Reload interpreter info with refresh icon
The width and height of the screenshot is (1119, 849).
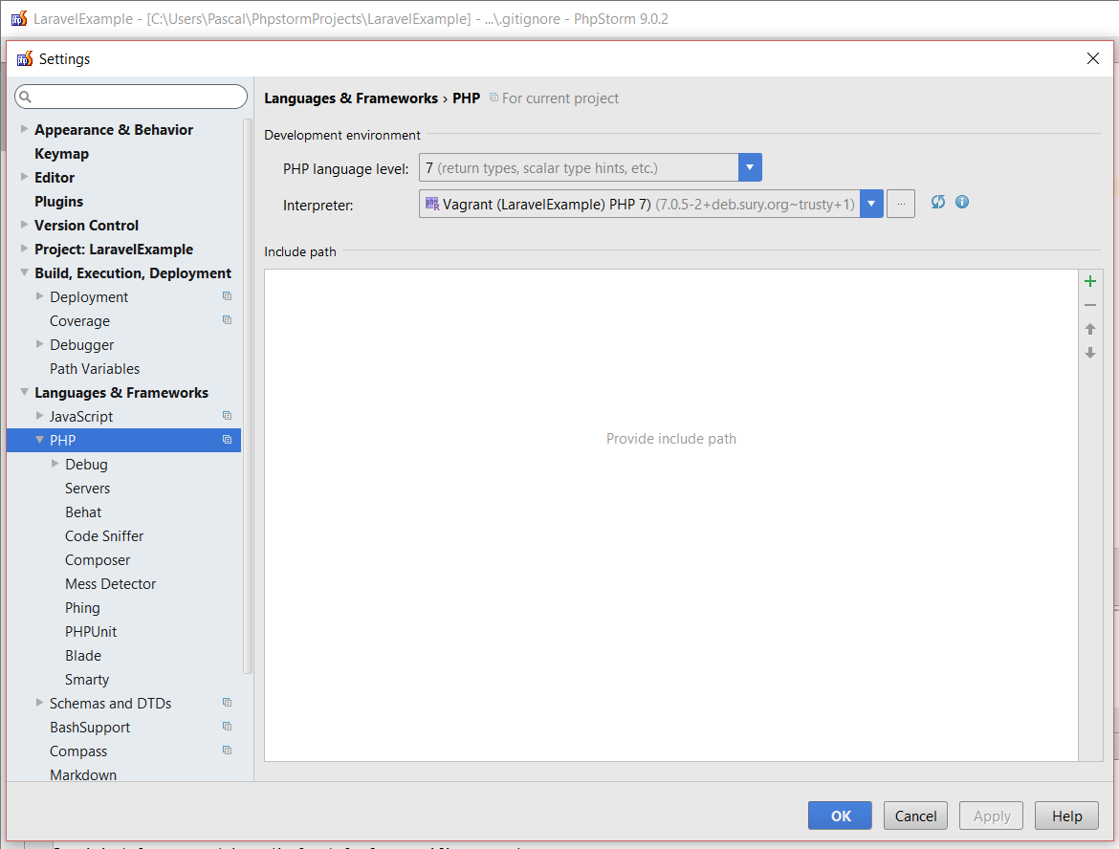[937, 202]
